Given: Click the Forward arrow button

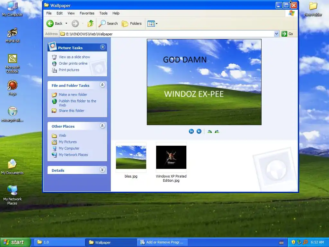Looking at the screenshot, I should [75, 23].
